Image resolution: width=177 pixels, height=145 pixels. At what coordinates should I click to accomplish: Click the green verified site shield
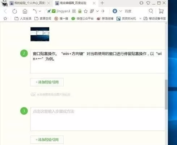[x=54, y=11]
